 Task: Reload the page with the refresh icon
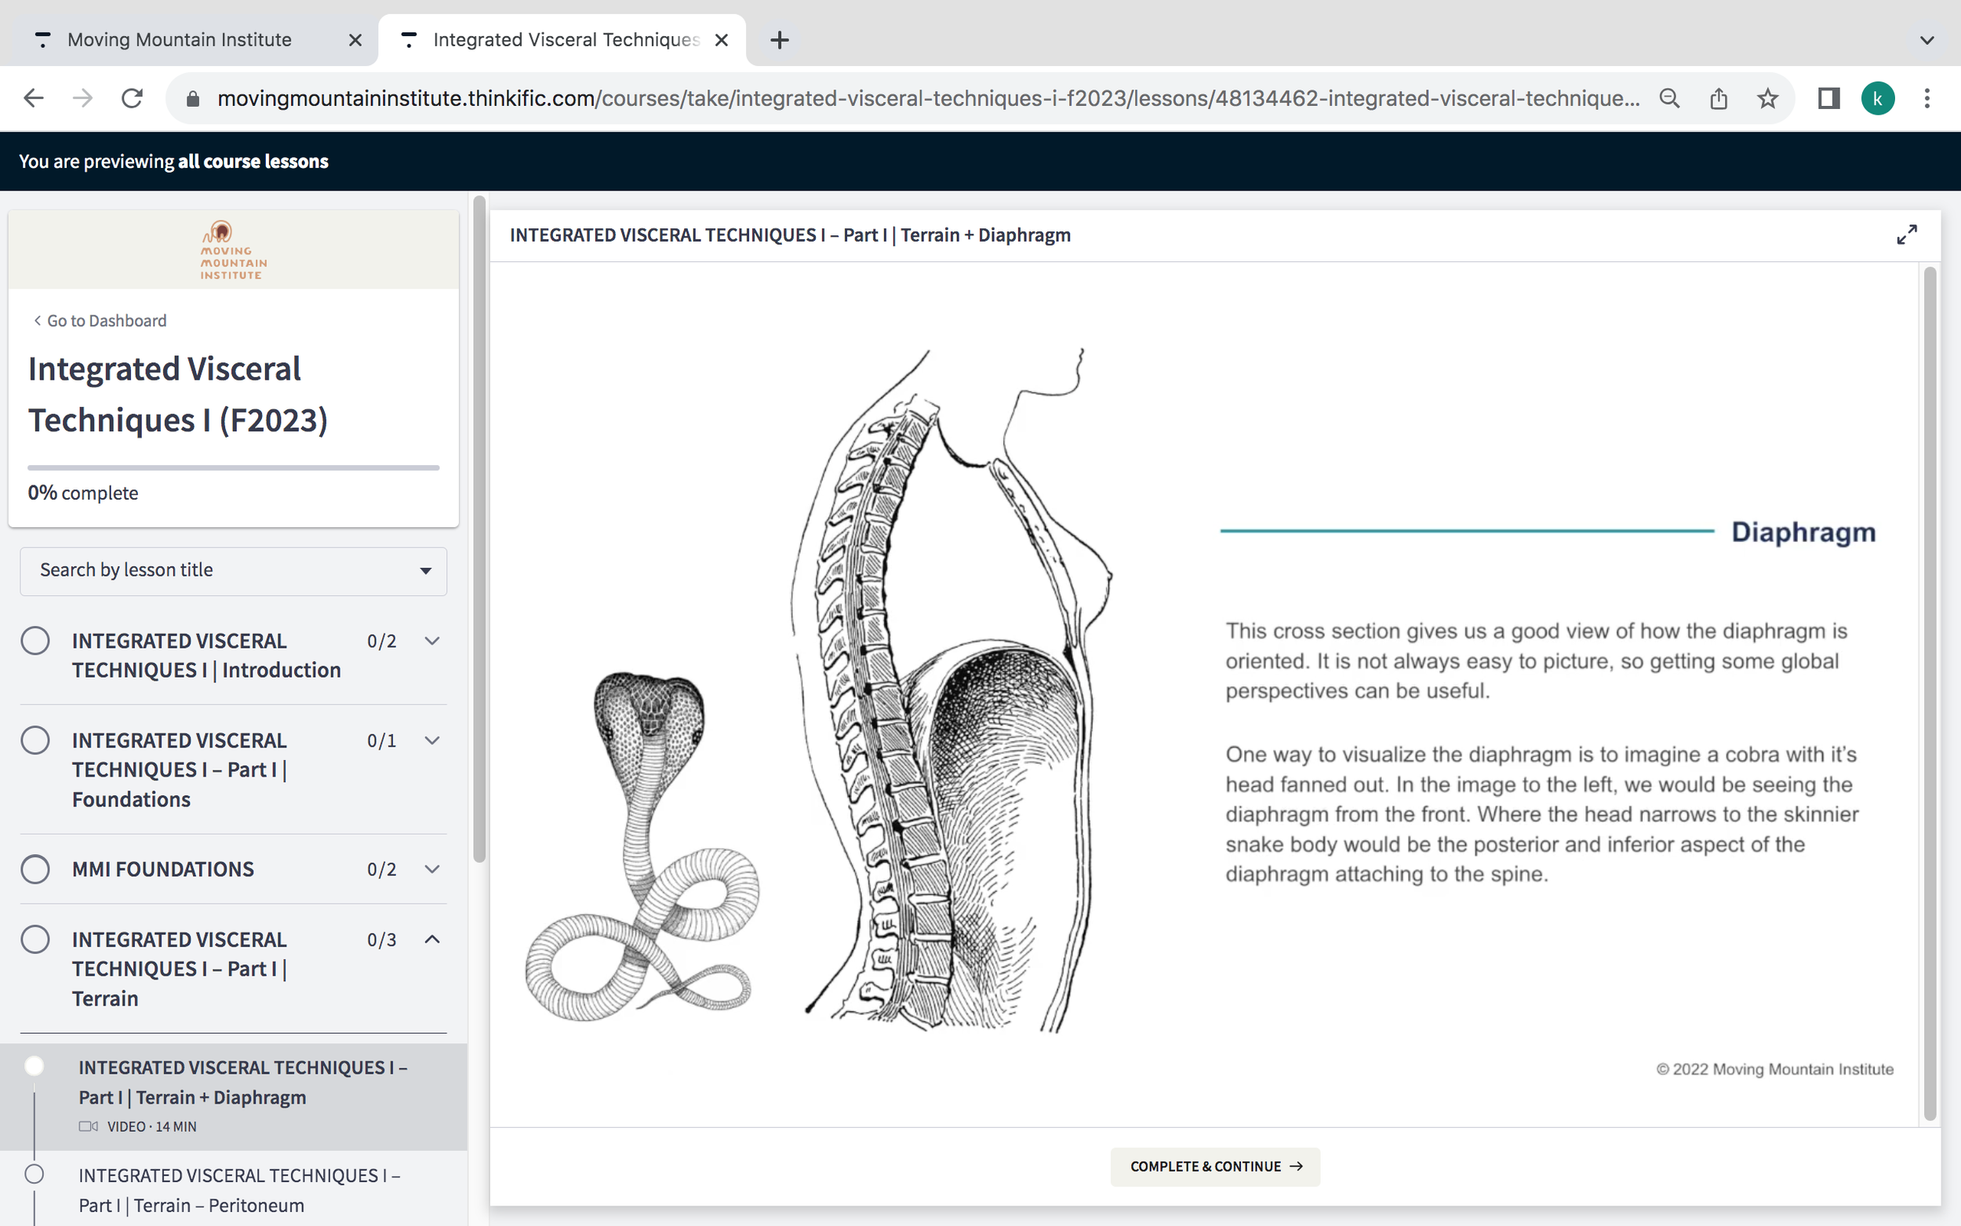coord(132,98)
